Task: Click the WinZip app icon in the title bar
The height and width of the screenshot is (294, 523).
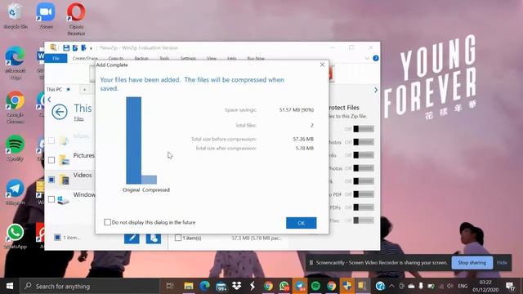Action: click(53, 47)
